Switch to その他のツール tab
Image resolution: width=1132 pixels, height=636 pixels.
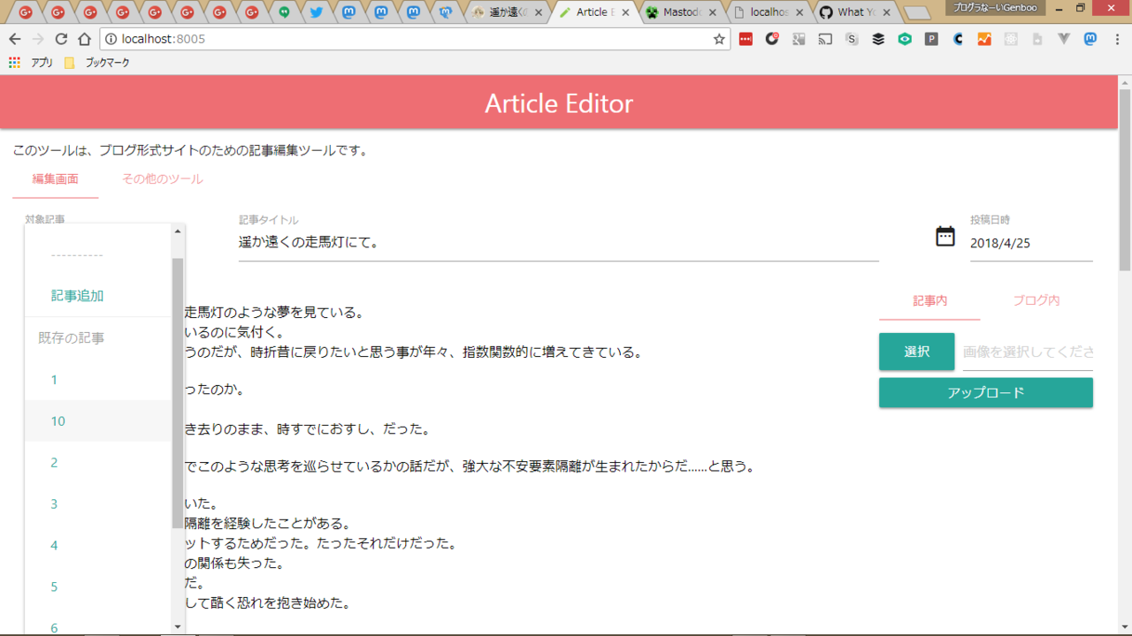(163, 179)
